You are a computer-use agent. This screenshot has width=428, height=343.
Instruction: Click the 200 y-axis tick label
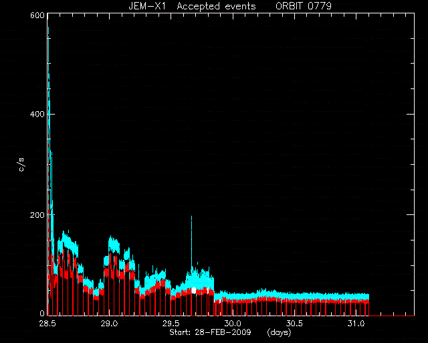[37, 215]
